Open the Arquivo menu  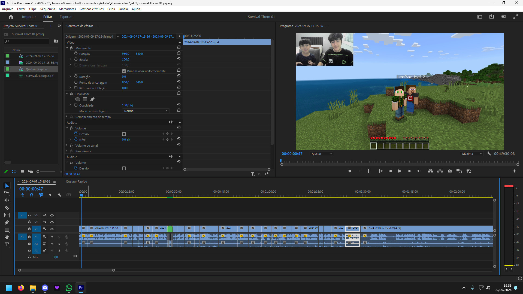[7, 9]
